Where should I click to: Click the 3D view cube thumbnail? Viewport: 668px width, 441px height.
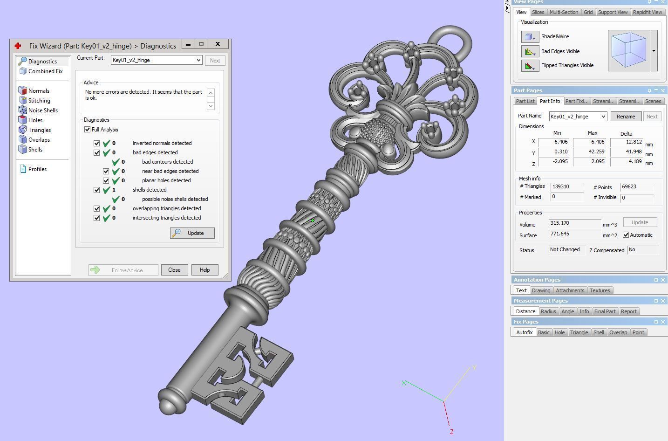(x=628, y=51)
